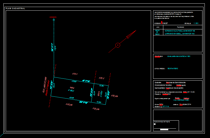Click the Propriétaire(s) column header
This screenshot has height=138, width=210.
(x=181, y=27)
